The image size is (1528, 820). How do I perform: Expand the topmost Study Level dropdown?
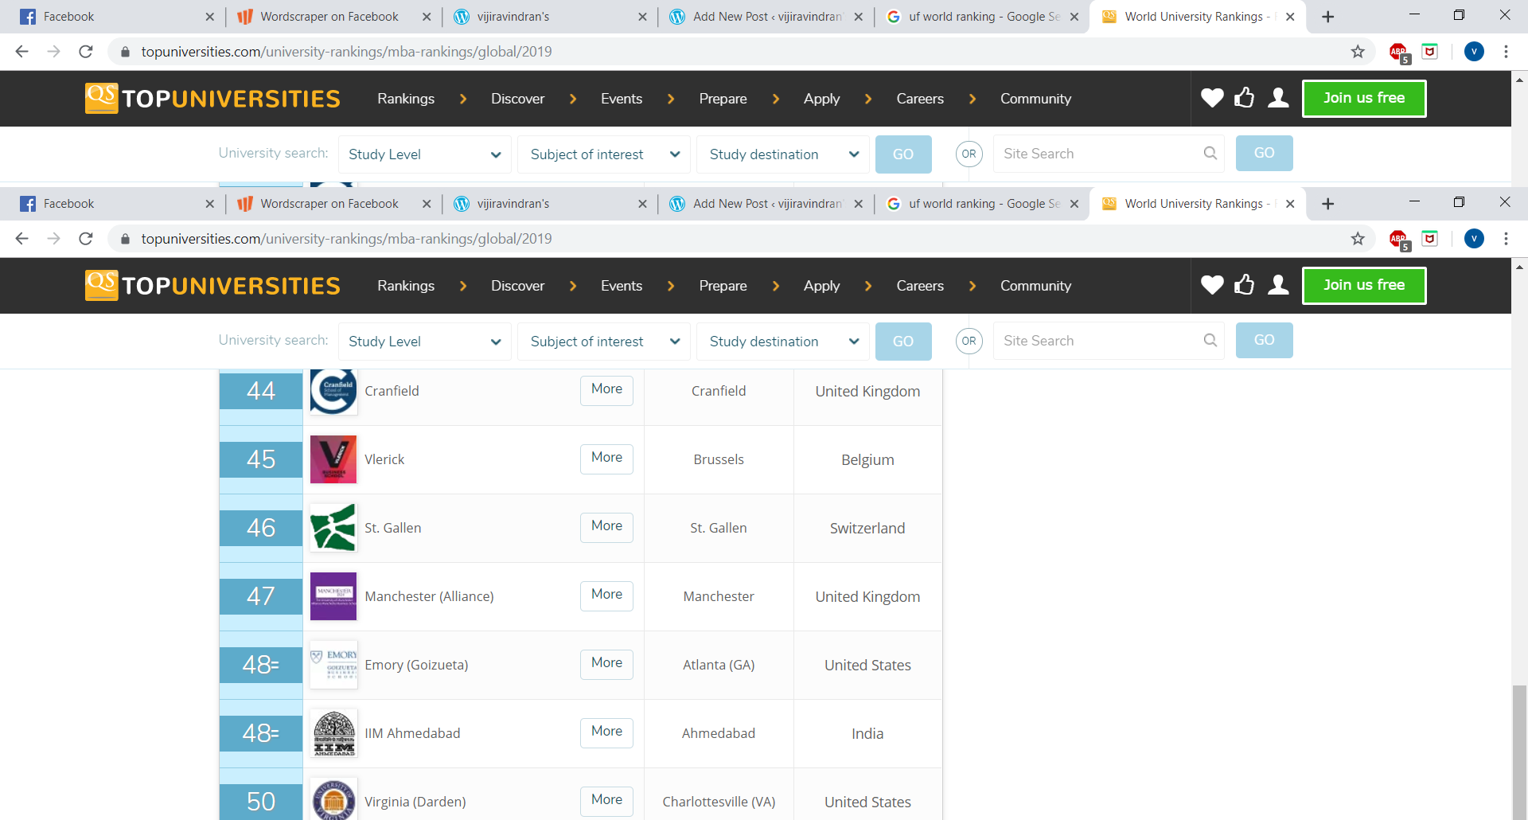424,154
